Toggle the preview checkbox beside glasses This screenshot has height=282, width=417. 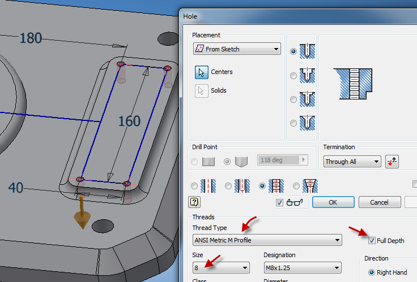click(x=279, y=203)
